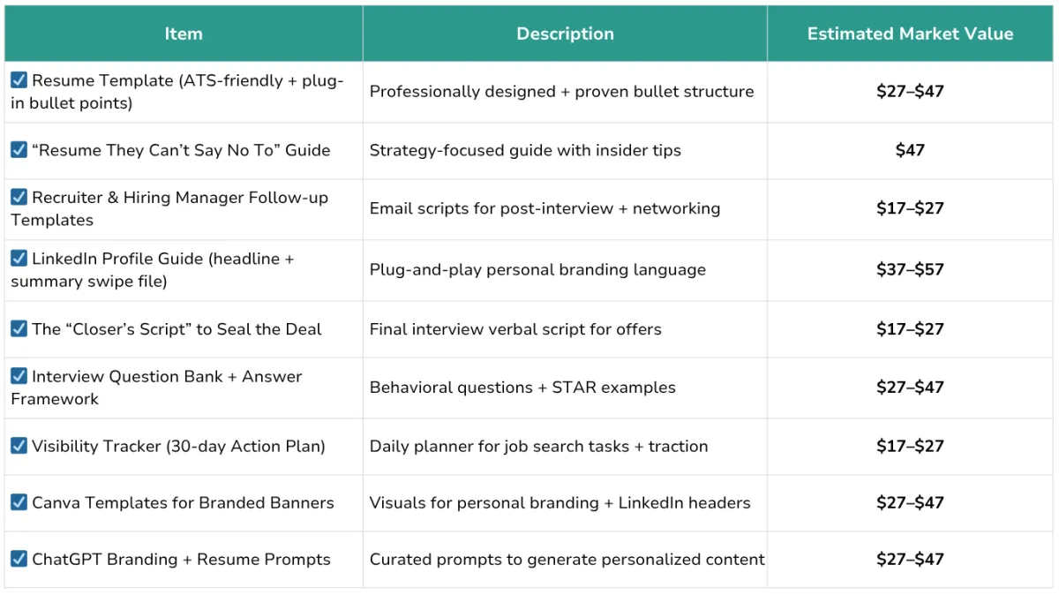Click the Canva Templates for Branded Banners text
The image size is (1059, 595).
(x=183, y=502)
